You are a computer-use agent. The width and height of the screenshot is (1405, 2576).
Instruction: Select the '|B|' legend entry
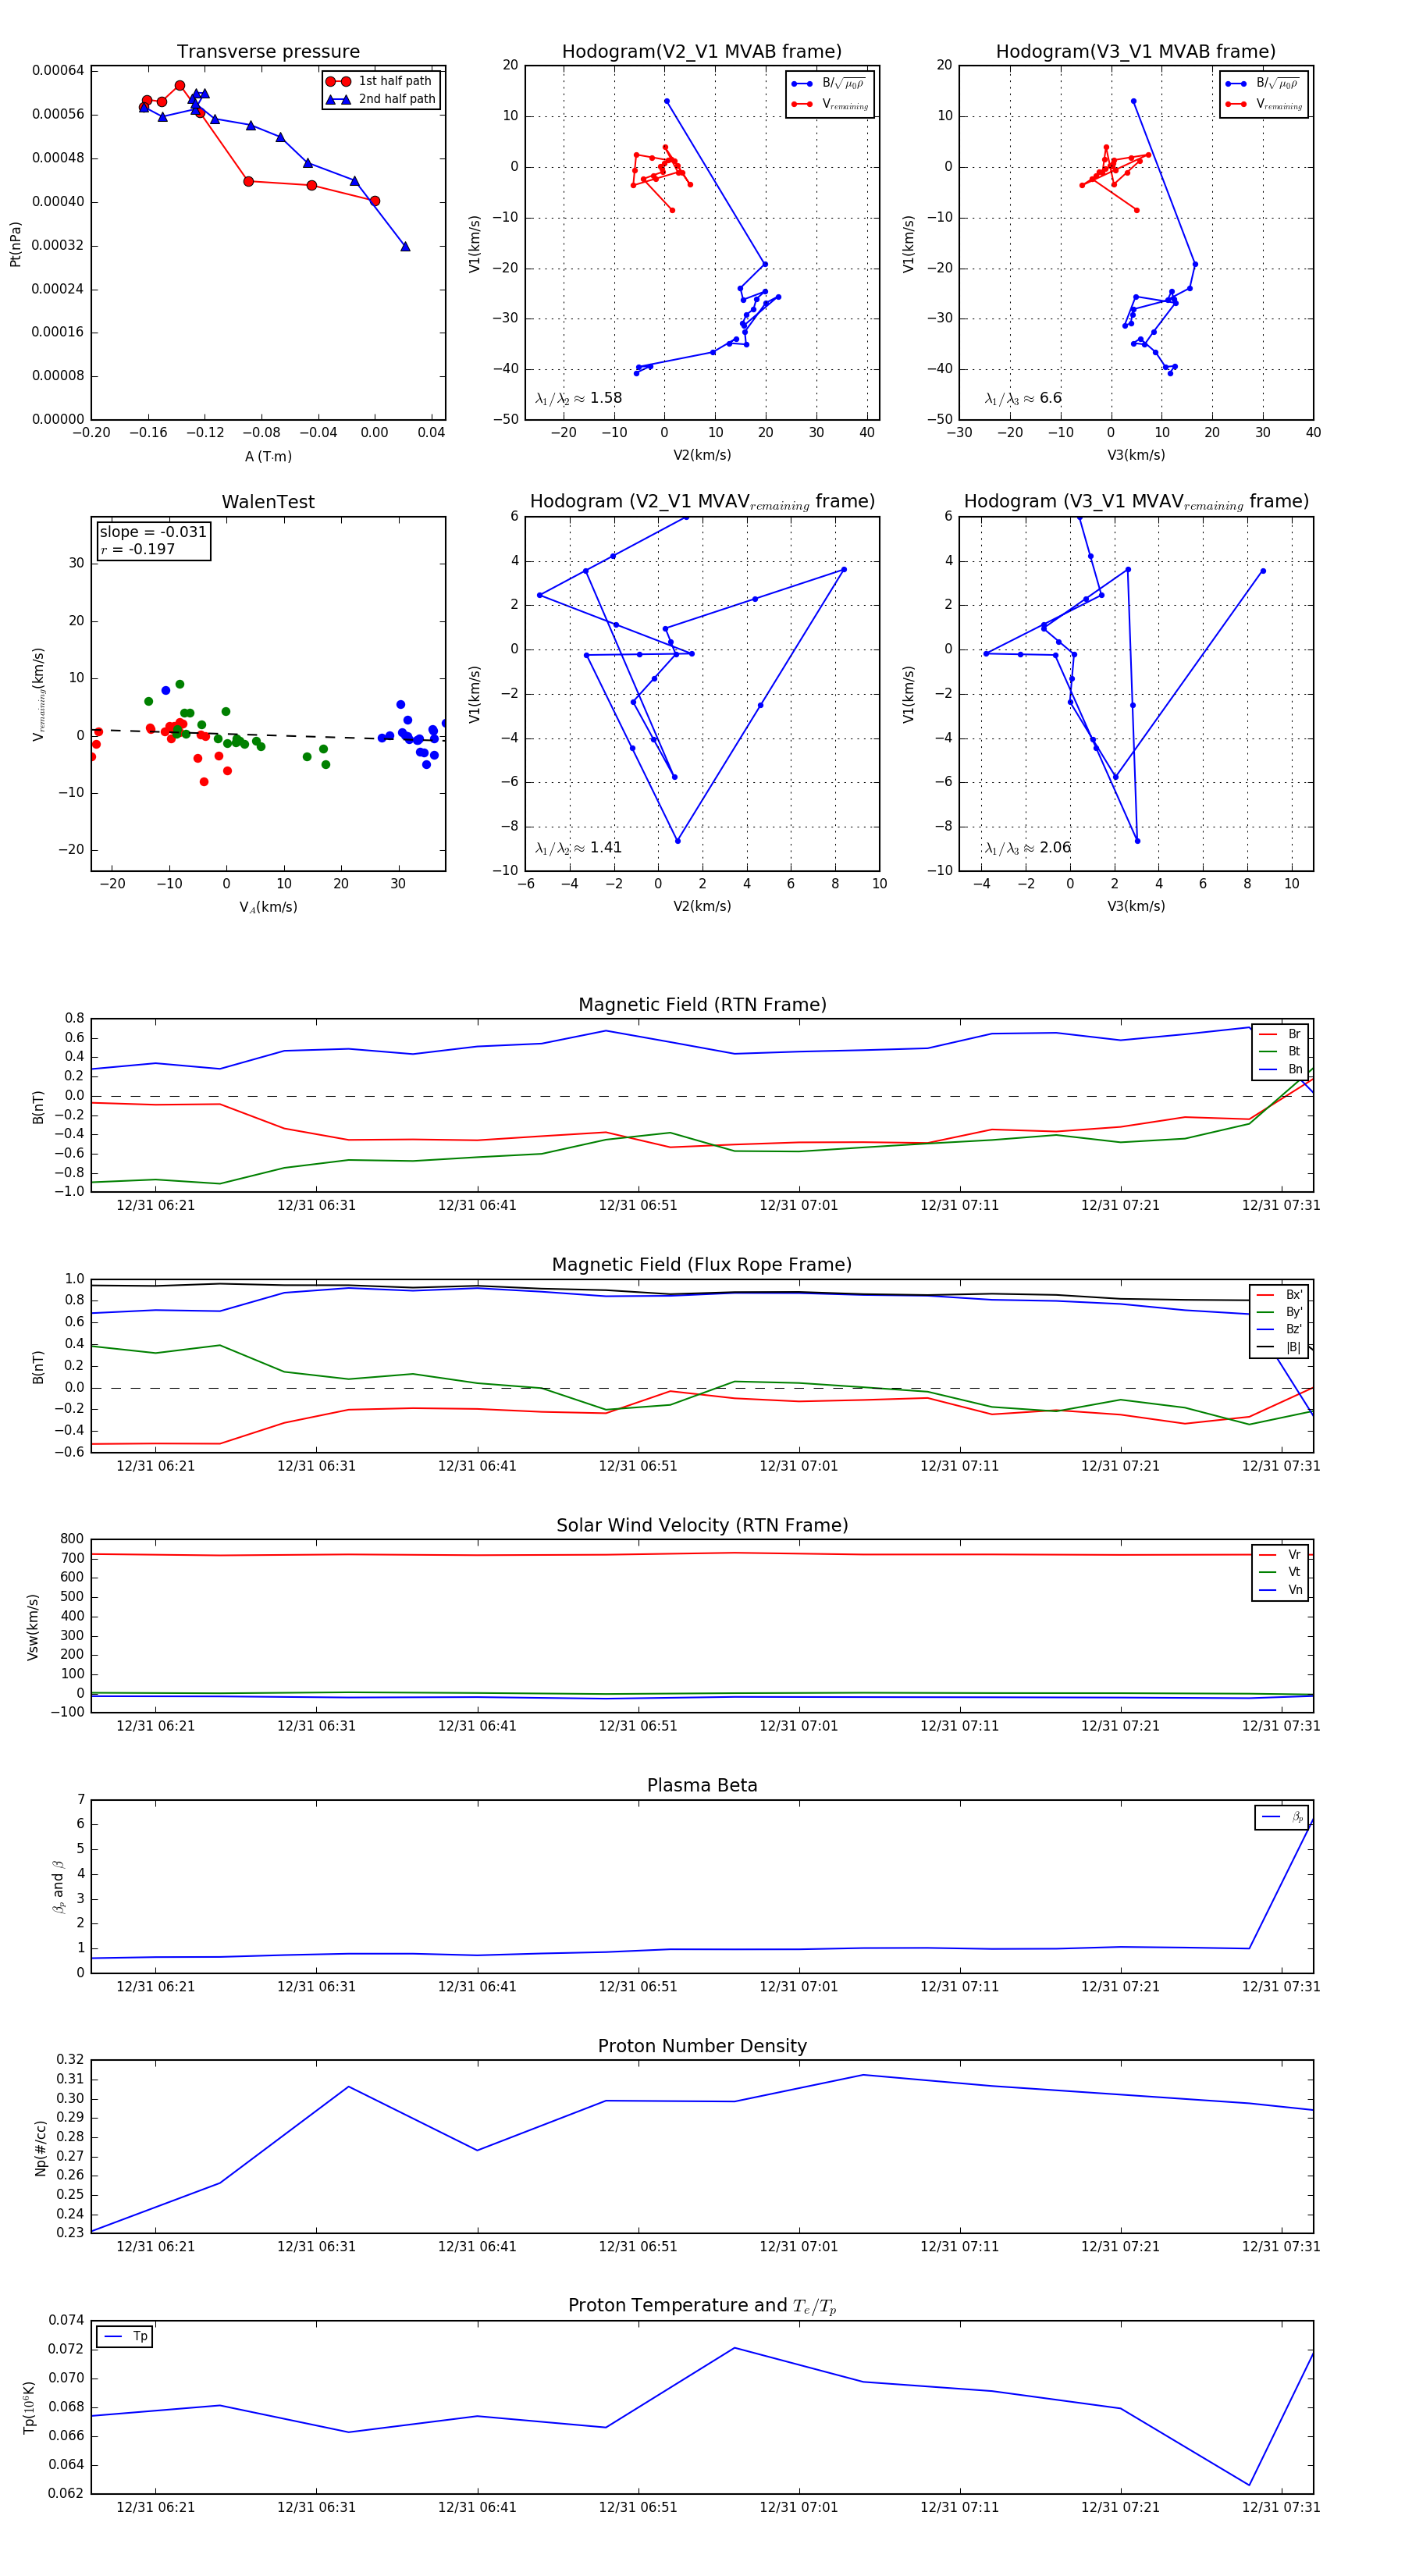coord(1279,1347)
